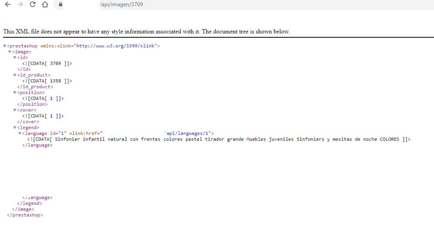The image size is (434, 241).
Task: Reload the page with the refresh icon
Action: click(33, 4)
